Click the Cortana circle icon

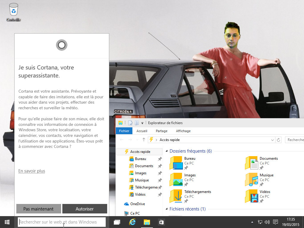tap(61, 45)
